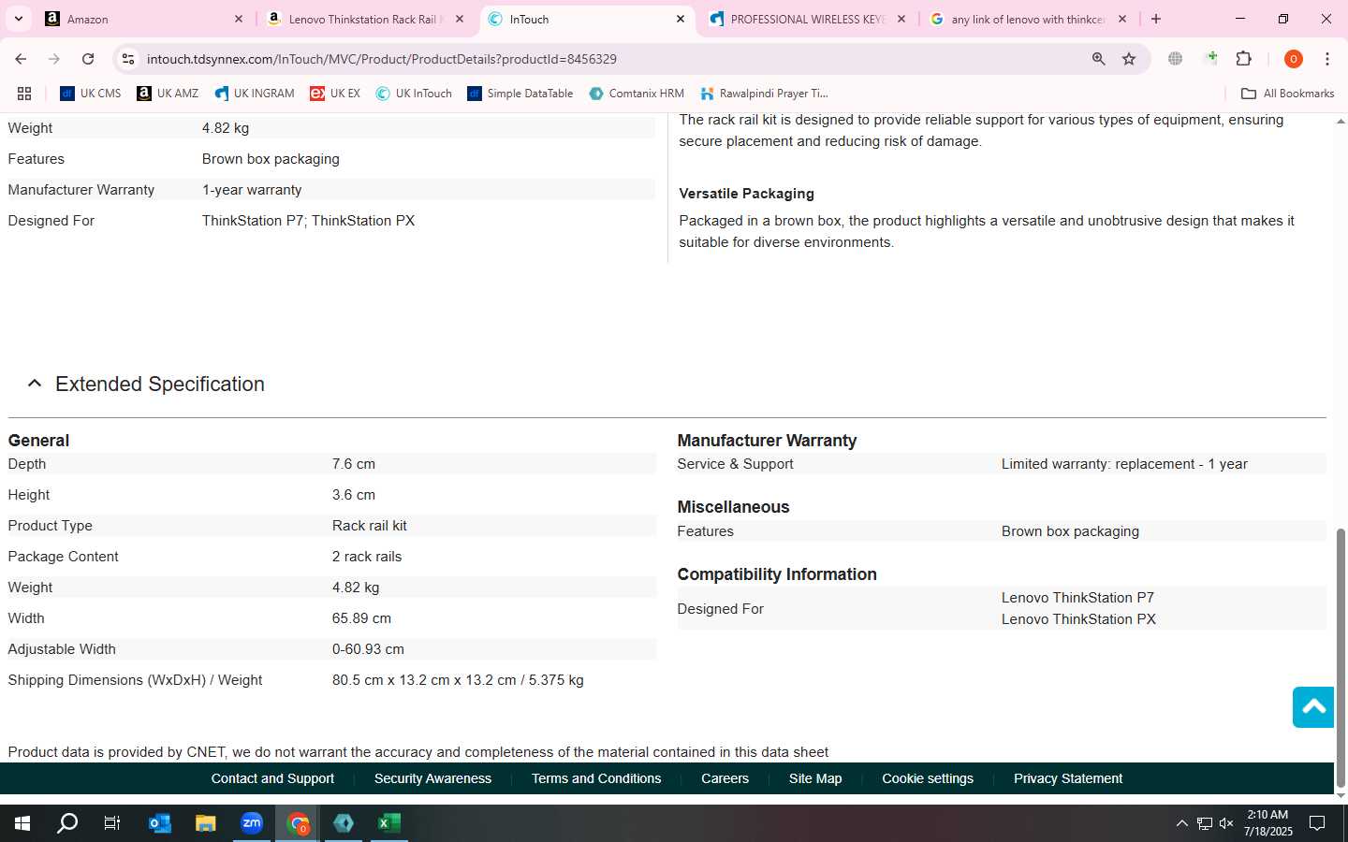Screen dimensions: 1348x842
Task: Collapse the Extended Specification section chevron
Action: 35,384
